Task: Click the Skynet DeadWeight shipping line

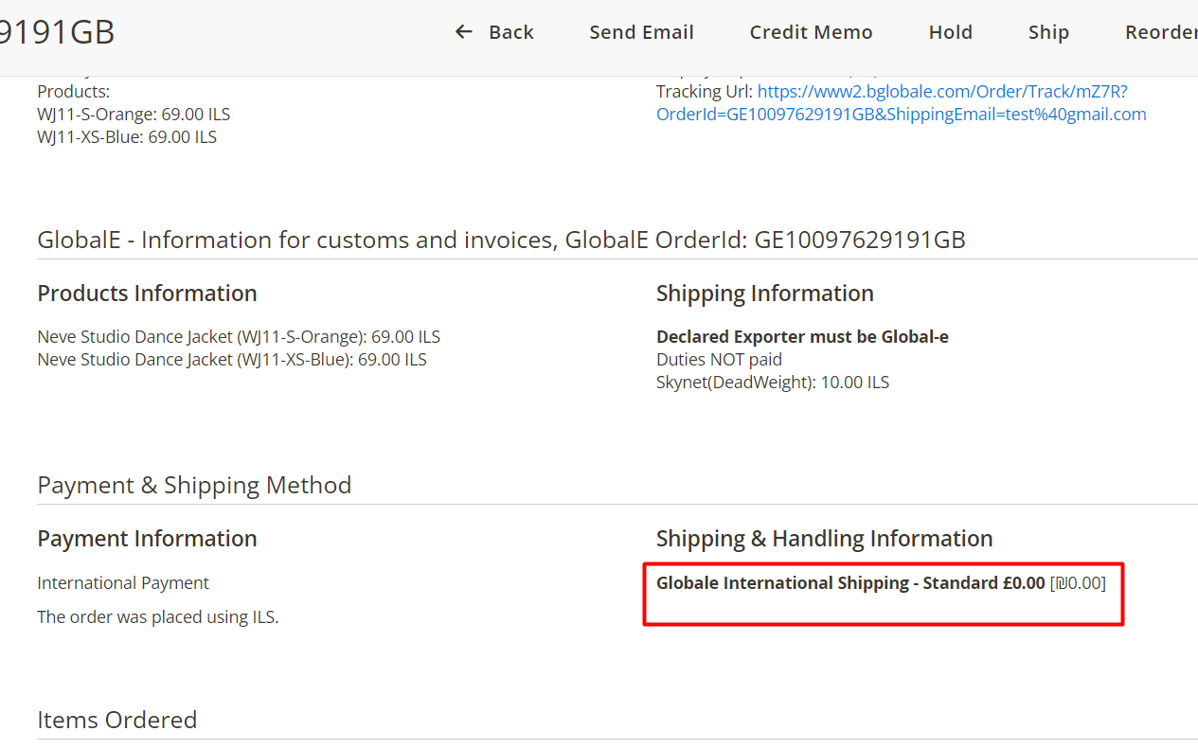Action: click(x=773, y=382)
